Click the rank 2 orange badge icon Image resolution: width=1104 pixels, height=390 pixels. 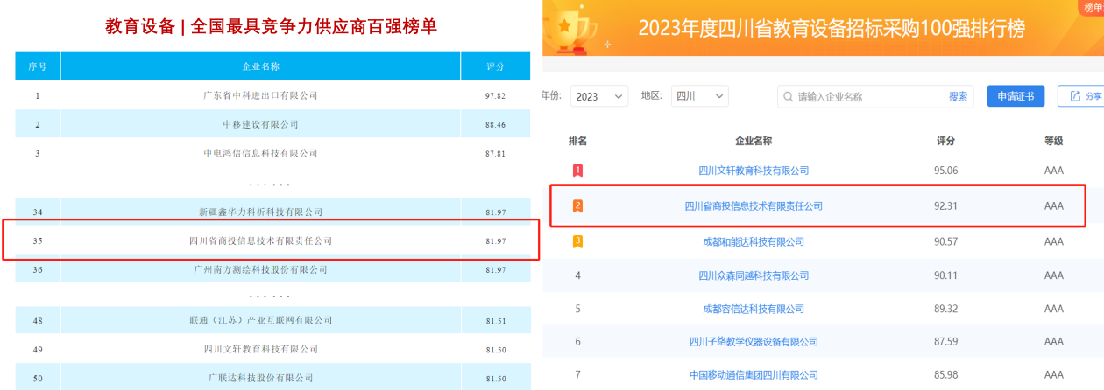pos(577,206)
